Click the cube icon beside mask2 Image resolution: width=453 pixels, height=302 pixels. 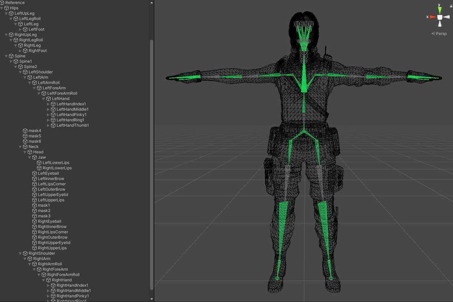35,211
